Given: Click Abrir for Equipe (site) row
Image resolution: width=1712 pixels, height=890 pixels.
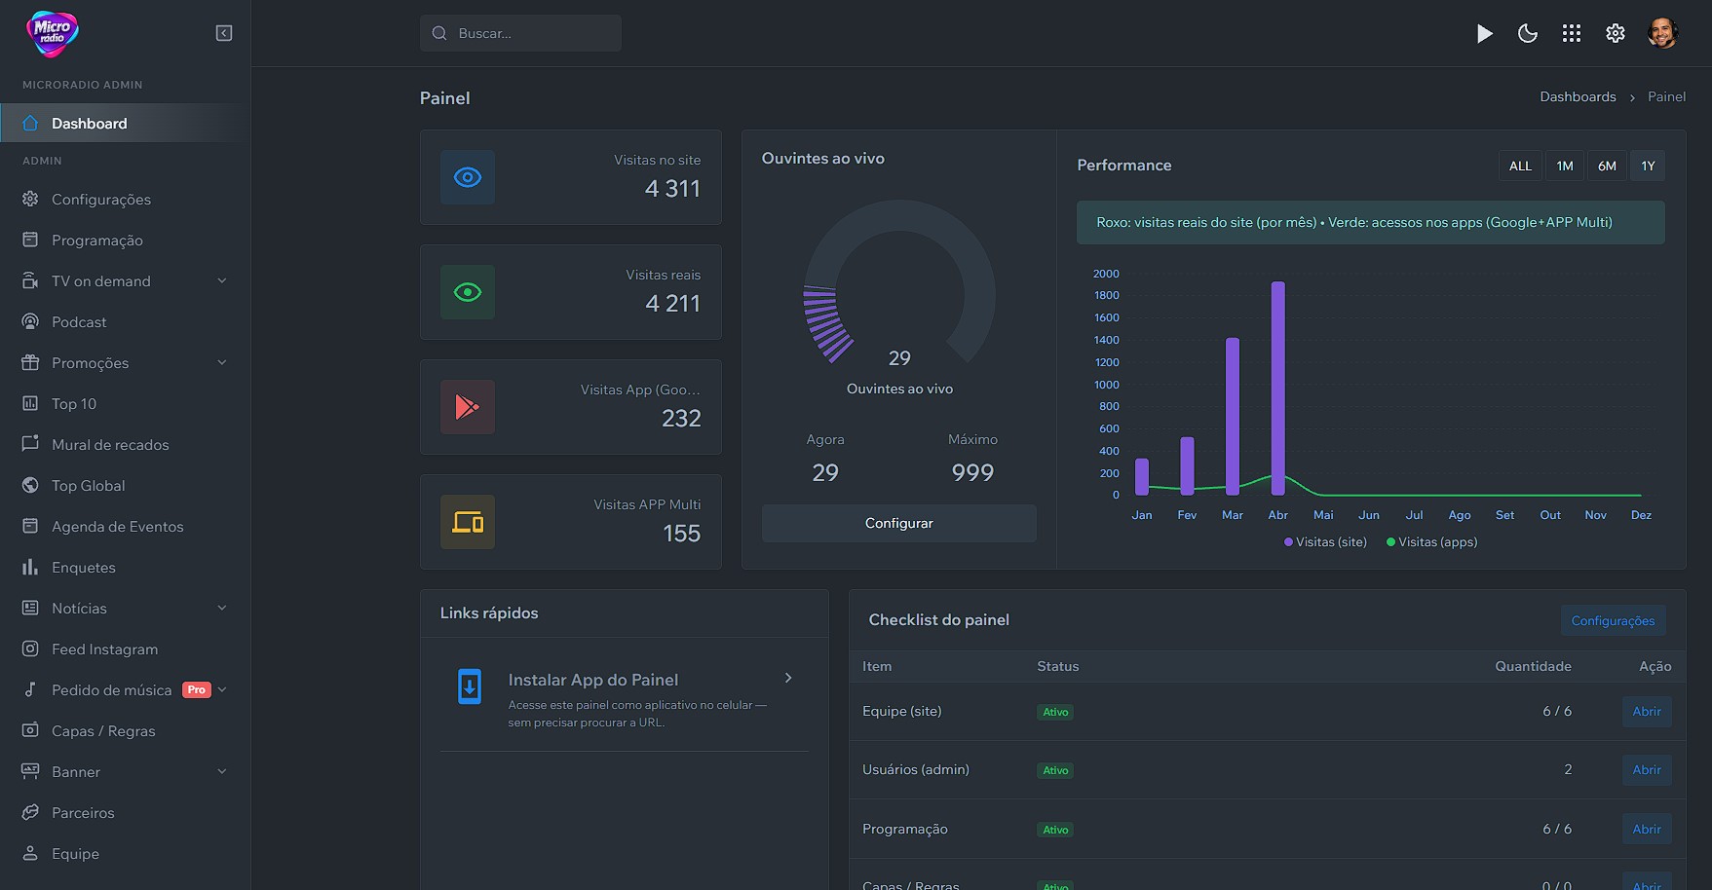Looking at the screenshot, I should 1647,711.
